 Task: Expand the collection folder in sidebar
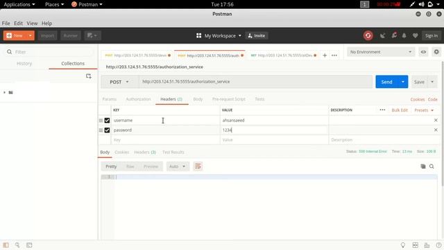tap(4, 92)
